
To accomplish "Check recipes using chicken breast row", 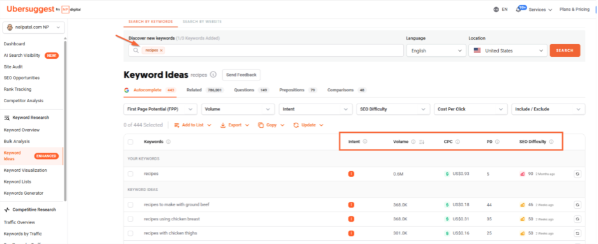I will [x=130, y=219].
